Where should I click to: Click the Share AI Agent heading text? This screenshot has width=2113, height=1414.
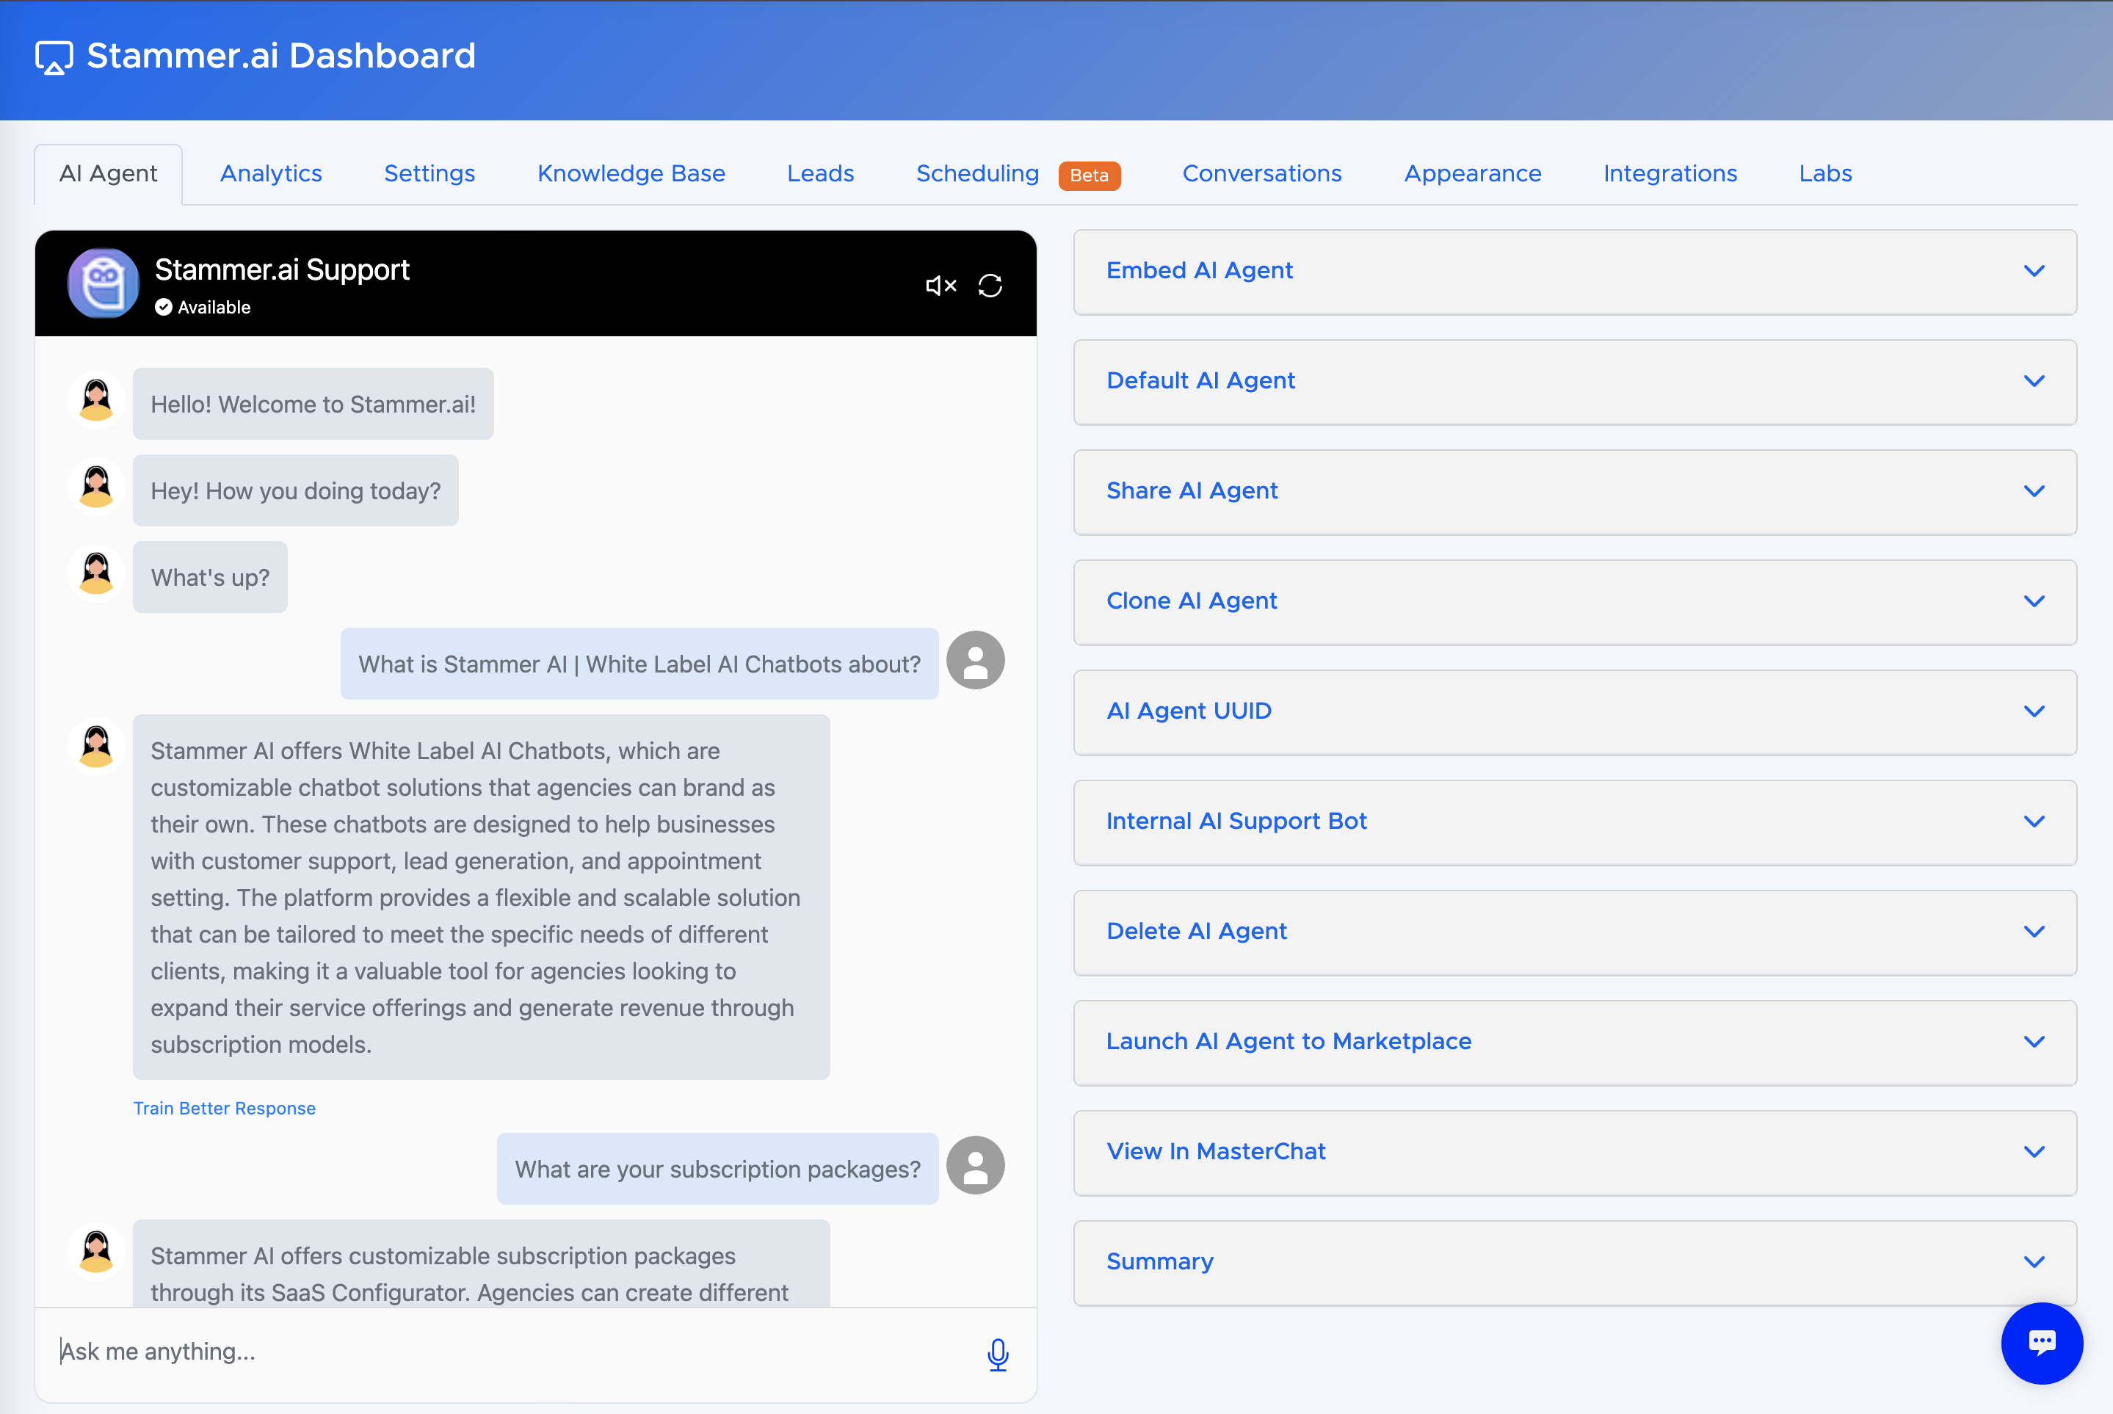1192,490
